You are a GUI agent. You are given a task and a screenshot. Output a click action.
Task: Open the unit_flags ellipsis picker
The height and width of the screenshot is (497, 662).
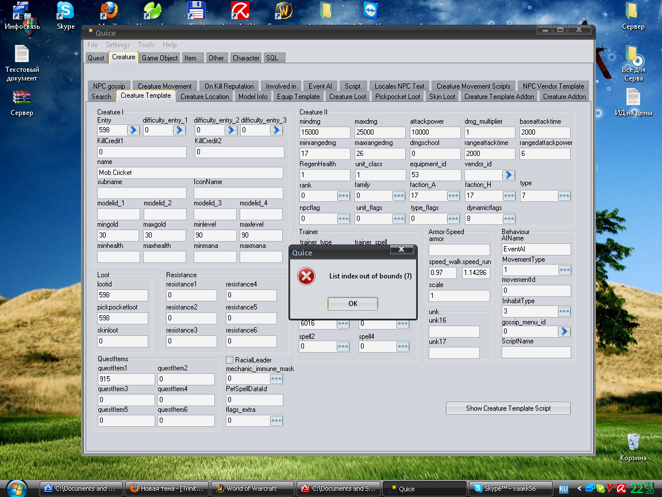pos(399,219)
